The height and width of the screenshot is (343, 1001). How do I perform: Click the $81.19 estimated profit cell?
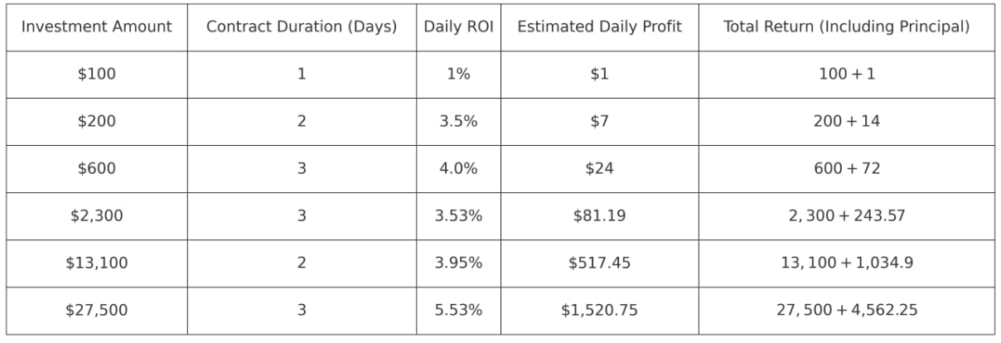[x=599, y=215]
